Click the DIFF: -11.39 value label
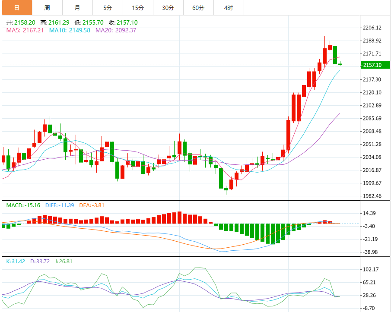391x312 pixels. (x=60, y=205)
